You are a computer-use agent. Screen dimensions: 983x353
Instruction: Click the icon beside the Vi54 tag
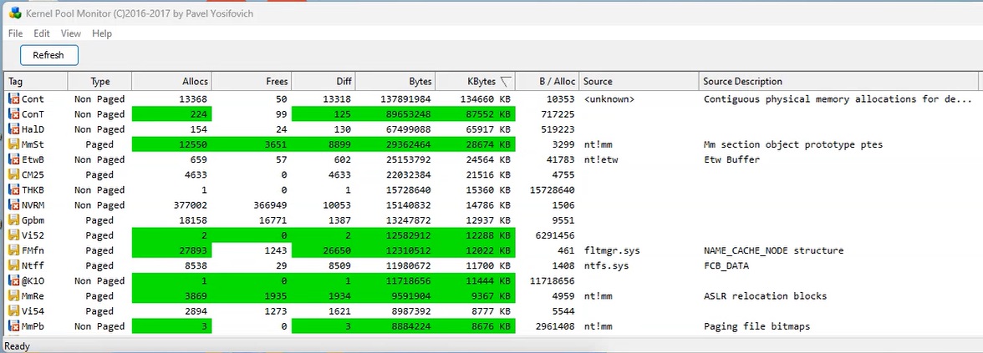13,311
